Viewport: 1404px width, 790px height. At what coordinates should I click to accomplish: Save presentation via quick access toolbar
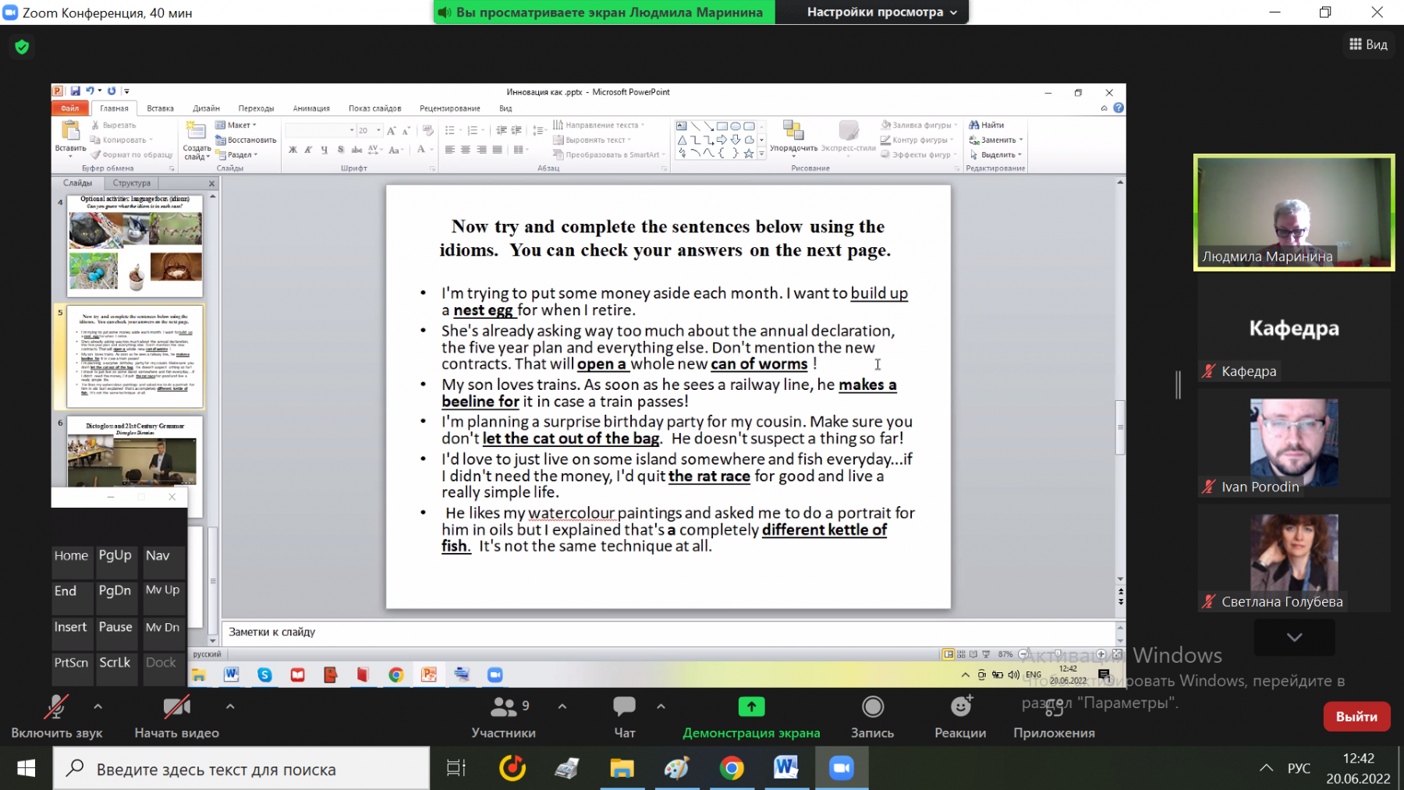point(75,91)
